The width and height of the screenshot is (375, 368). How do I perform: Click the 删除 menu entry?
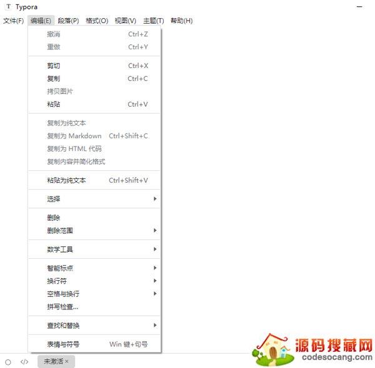[95, 218]
